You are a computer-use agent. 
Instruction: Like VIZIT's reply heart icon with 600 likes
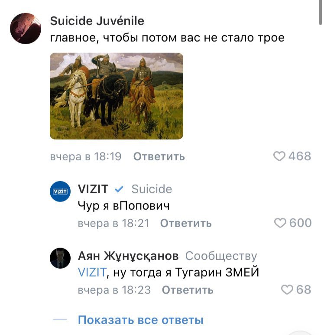pos(280,223)
